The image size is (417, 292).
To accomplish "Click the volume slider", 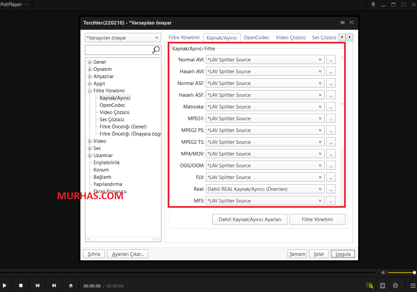I will (x=402, y=272).
